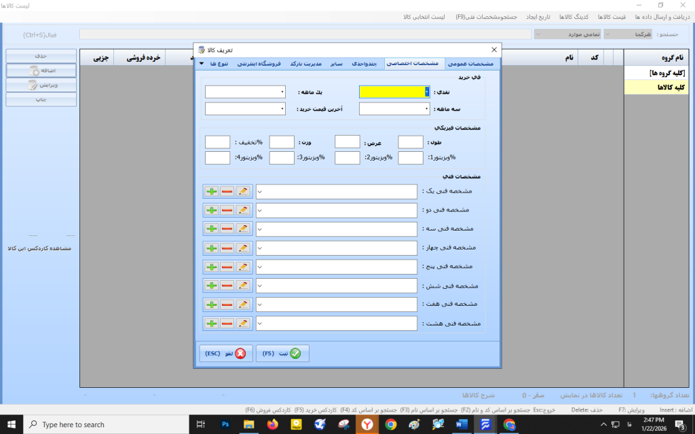Switch to the مشخصات عمومی tab

471,64
